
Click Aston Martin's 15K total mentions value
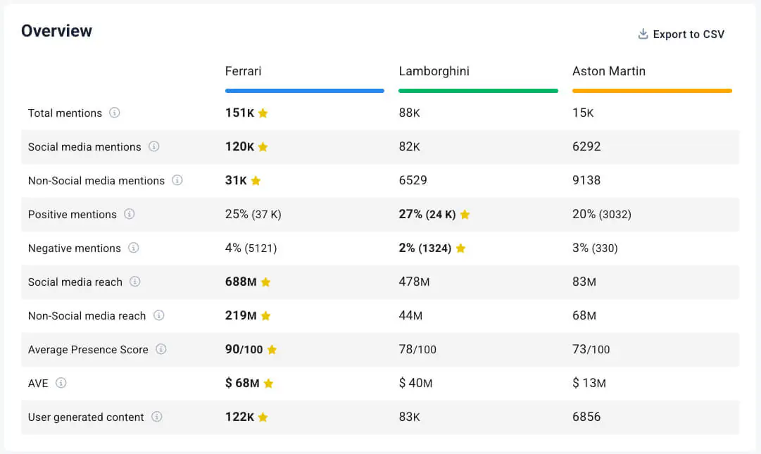583,113
